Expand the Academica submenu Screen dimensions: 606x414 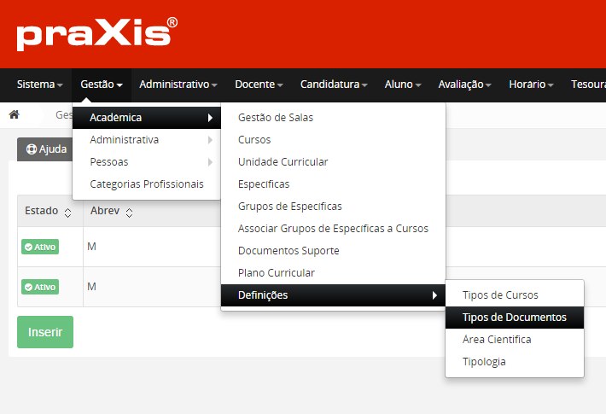pyautogui.click(x=147, y=118)
